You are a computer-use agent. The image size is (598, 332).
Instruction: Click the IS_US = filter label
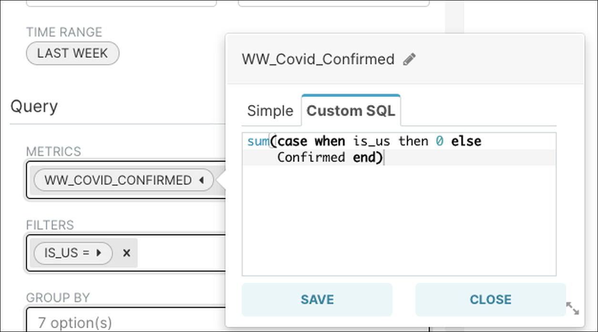tap(67, 253)
